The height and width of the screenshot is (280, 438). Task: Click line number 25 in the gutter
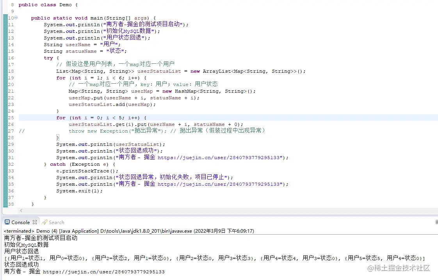click(11, 118)
